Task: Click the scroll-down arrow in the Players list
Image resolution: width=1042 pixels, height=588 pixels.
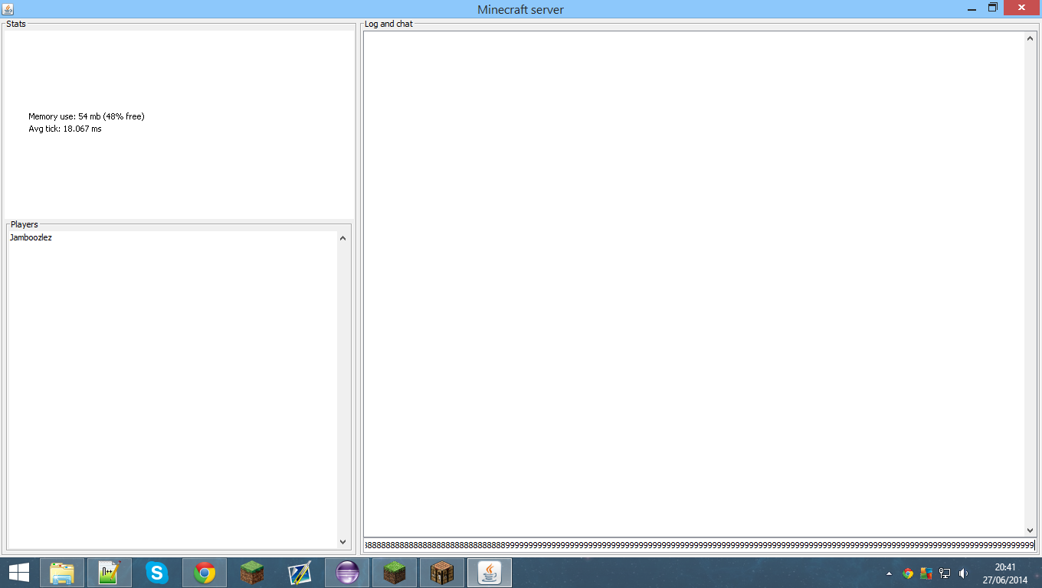Action: 342,542
